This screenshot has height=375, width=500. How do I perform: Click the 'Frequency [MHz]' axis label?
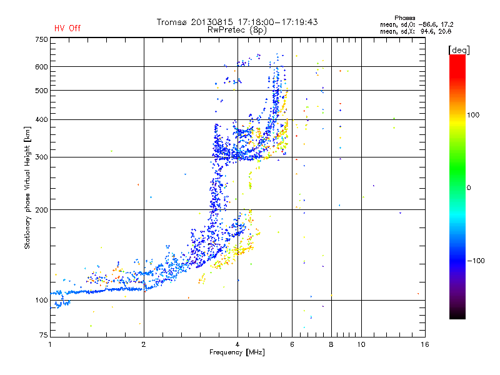pyautogui.click(x=237, y=352)
